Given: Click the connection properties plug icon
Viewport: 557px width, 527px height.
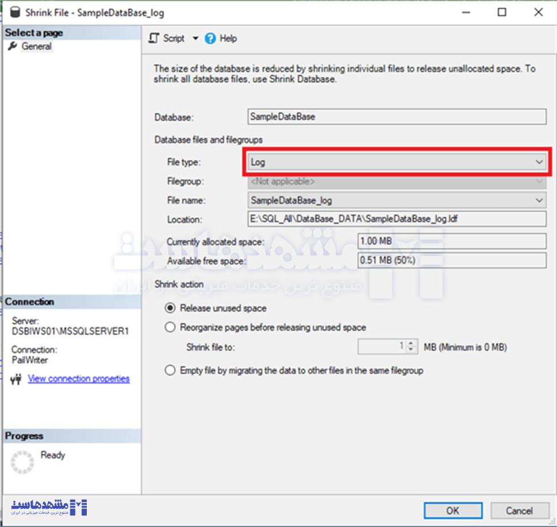Looking at the screenshot, I should (x=17, y=379).
